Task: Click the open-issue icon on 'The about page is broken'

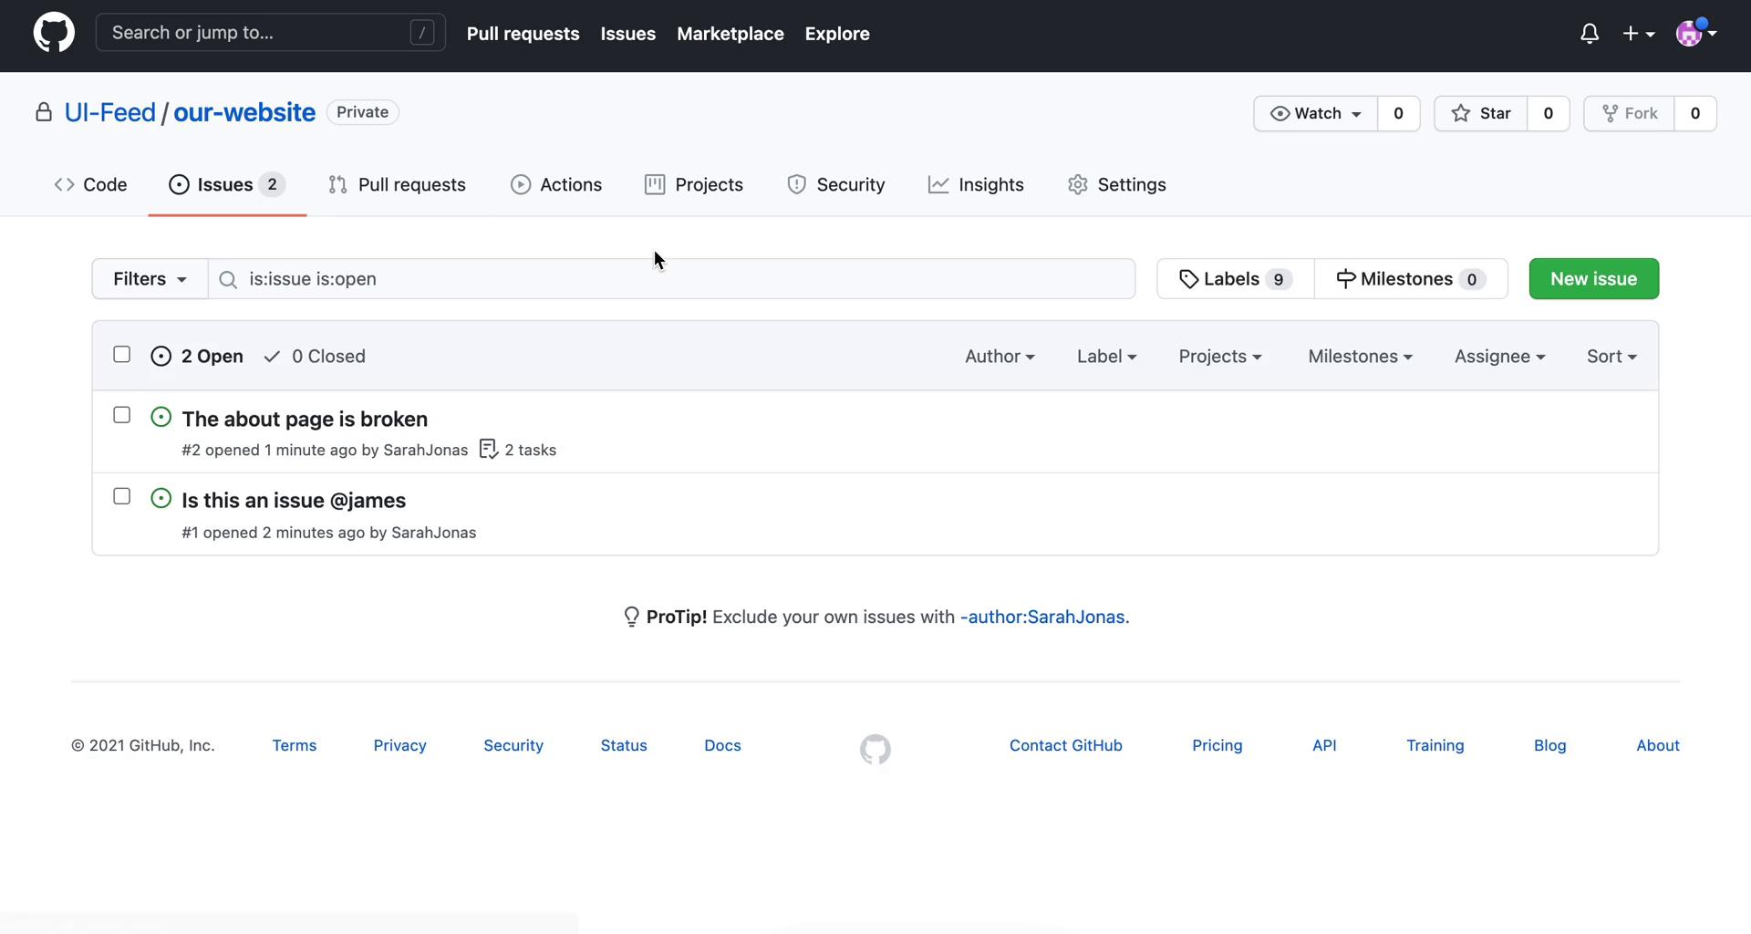Action: [x=161, y=417]
